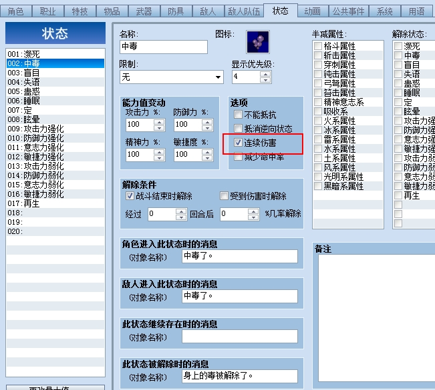Select state 004:失语

pos(55,82)
